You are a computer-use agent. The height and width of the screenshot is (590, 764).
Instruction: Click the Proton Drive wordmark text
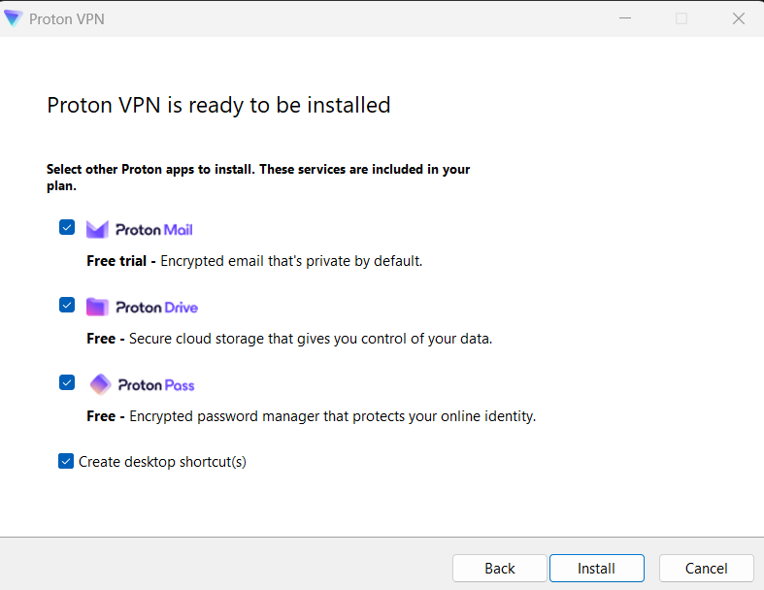[x=156, y=308]
